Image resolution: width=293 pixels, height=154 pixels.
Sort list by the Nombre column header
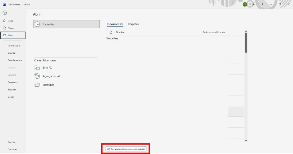pyautogui.click(x=120, y=32)
